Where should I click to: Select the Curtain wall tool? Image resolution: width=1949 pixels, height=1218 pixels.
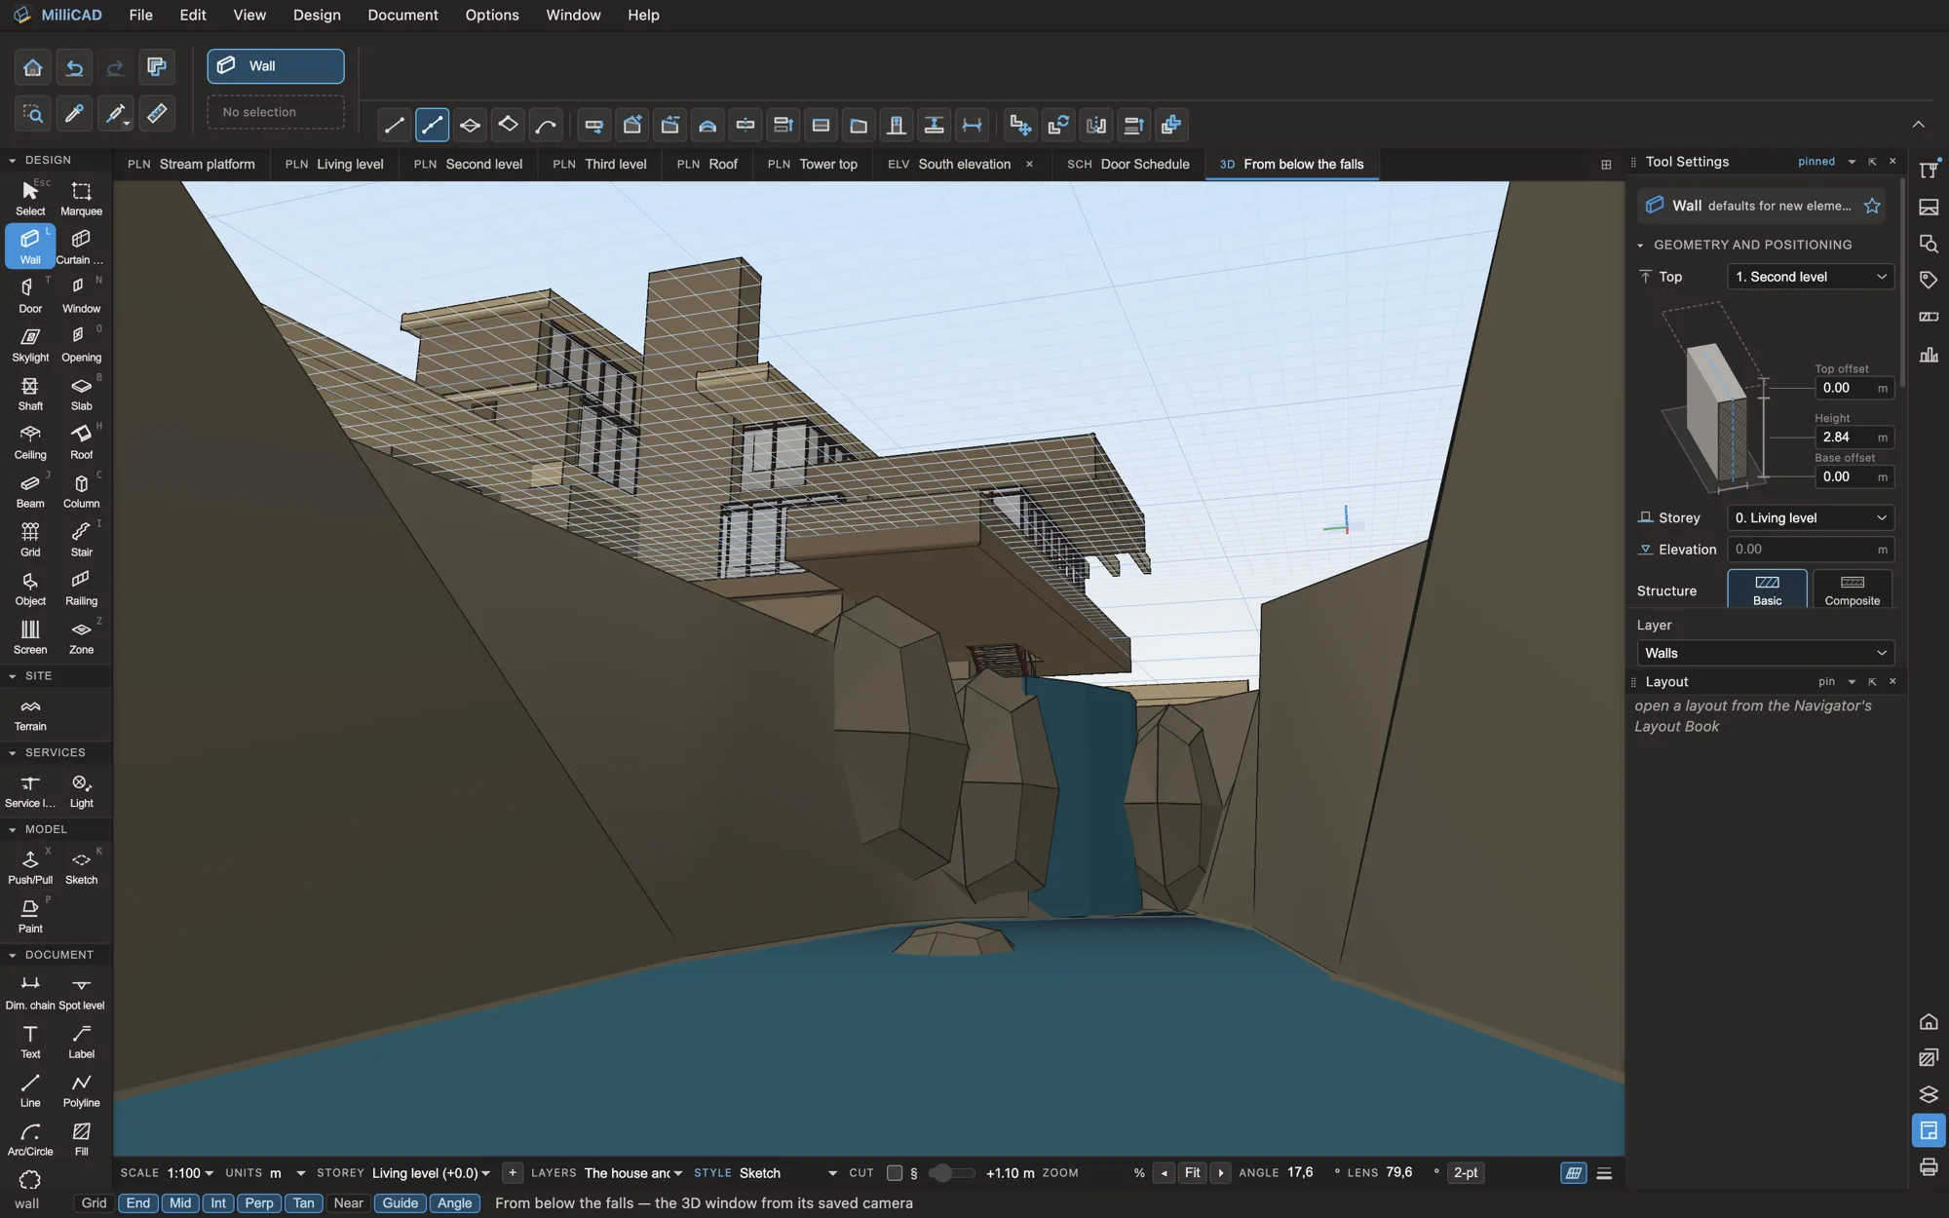tap(81, 247)
